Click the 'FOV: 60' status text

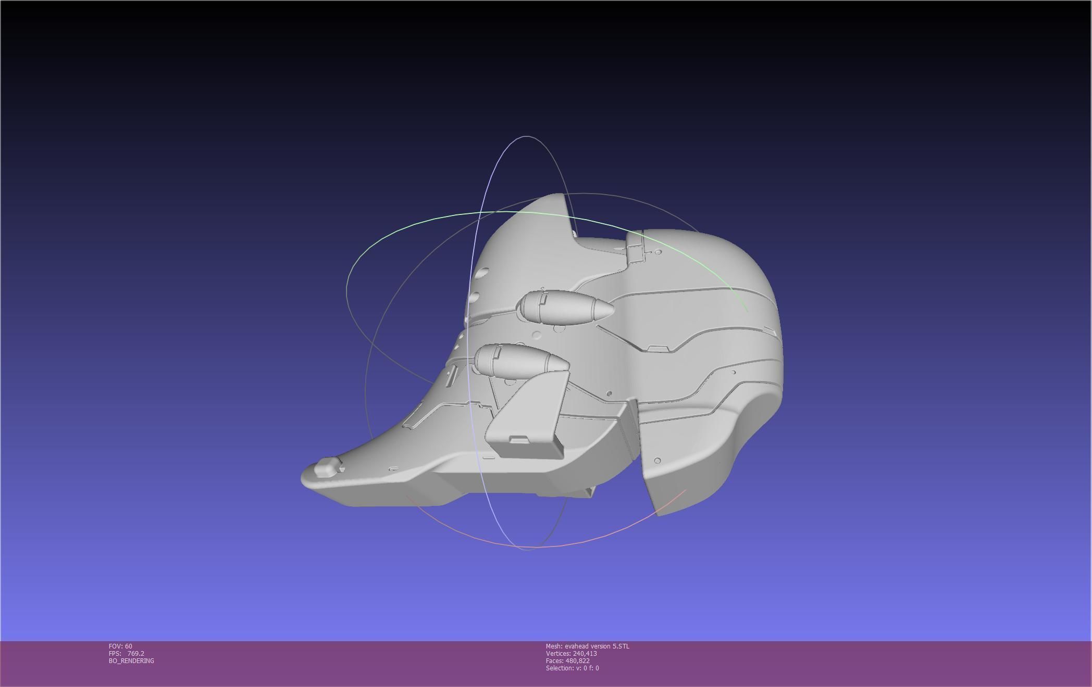120,646
